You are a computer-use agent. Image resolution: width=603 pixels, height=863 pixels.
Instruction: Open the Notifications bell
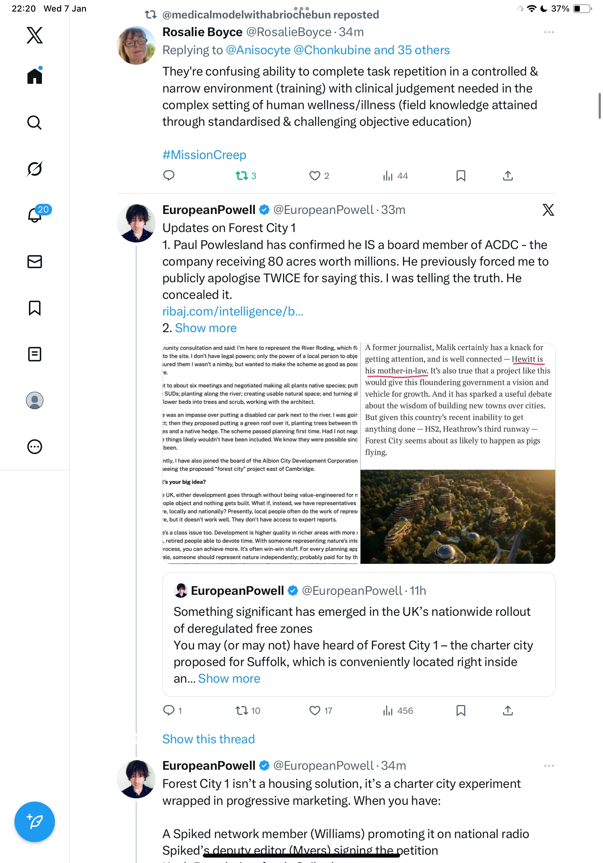35,215
